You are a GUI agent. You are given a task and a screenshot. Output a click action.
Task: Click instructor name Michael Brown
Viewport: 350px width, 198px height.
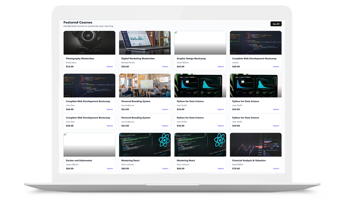[x=128, y=62]
